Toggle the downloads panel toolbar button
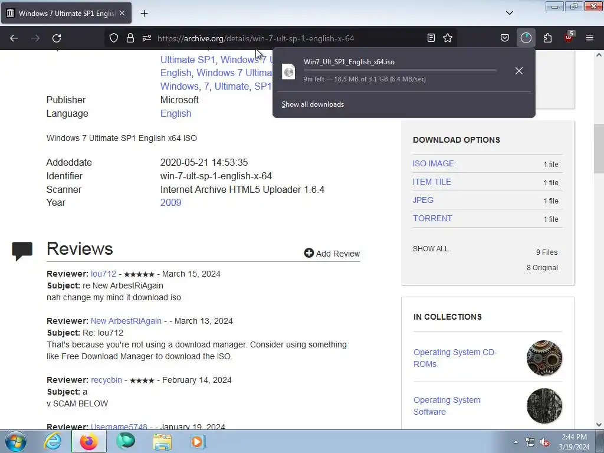The width and height of the screenshot is (604, 453). pos(526,38)
